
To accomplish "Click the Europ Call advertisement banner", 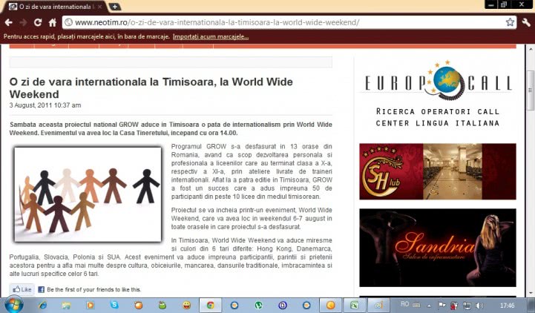I will click(x=437, y=96).
